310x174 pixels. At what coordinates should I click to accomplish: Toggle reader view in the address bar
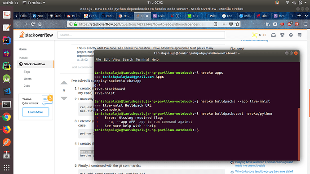click(x=215, y=24)
